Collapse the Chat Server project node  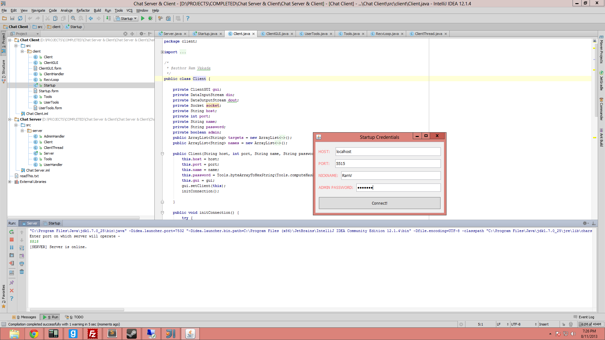coord(10,119)
